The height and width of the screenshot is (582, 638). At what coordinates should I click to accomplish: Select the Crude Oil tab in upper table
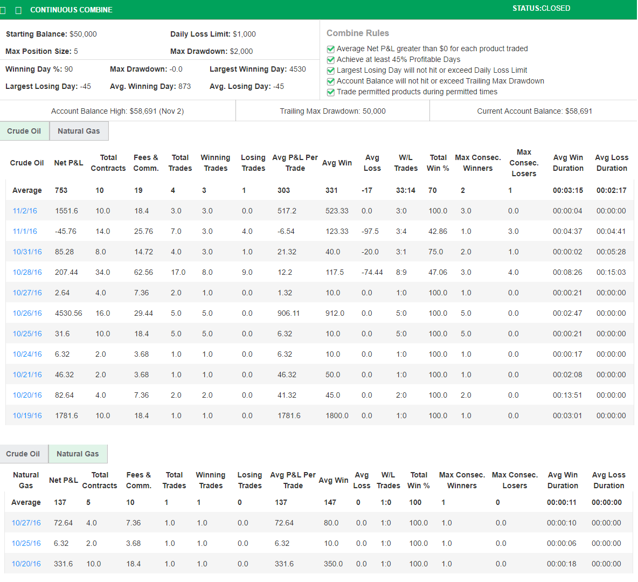[24, 131]
